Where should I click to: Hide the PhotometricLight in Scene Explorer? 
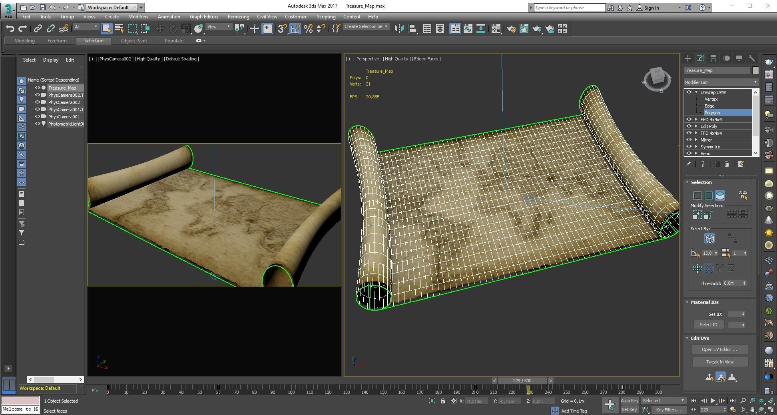click(37, 124)
